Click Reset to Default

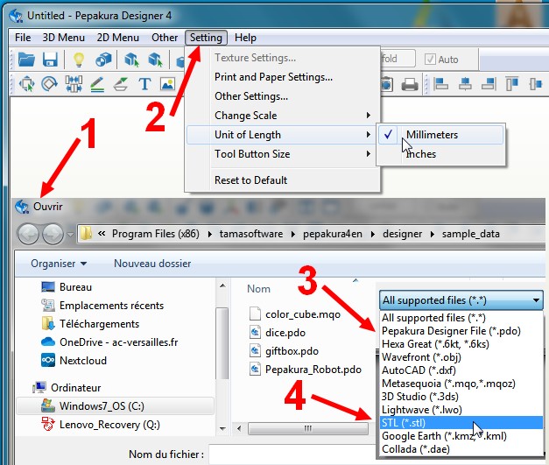[283, 180]
